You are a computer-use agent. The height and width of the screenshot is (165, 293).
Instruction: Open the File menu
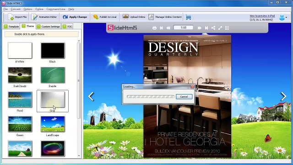point(5,9)
